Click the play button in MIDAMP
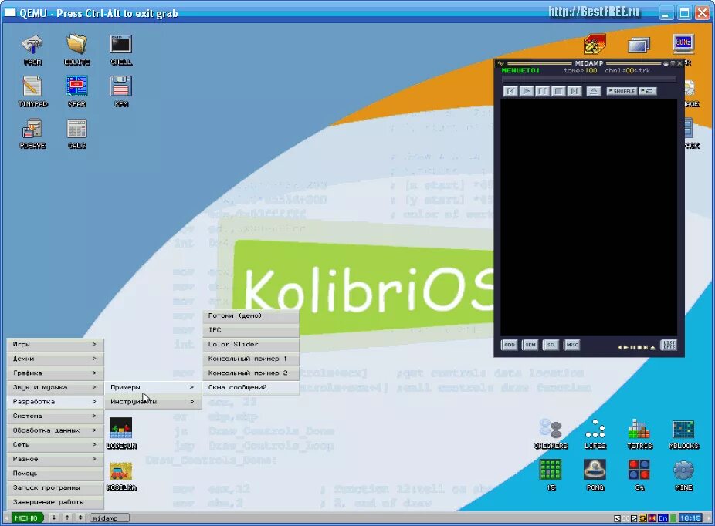The image size is (715, 526). click(527, 91)
